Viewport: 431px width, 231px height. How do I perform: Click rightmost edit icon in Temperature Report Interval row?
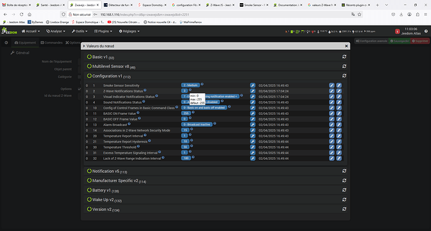coord(339,136)
